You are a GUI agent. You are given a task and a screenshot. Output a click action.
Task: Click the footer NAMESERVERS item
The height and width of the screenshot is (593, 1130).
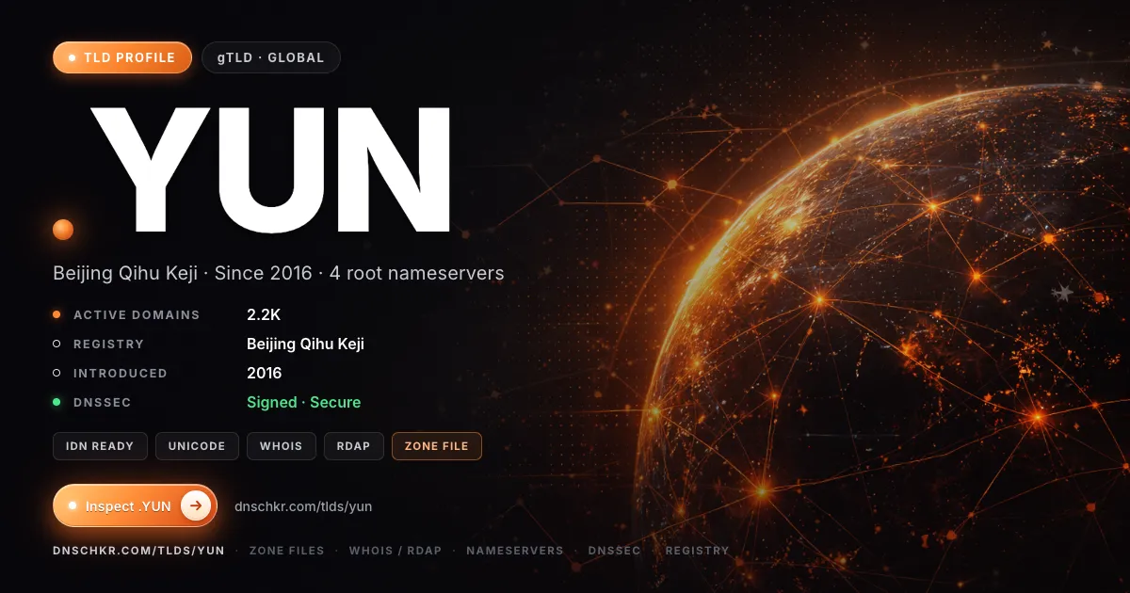point(515,551)
